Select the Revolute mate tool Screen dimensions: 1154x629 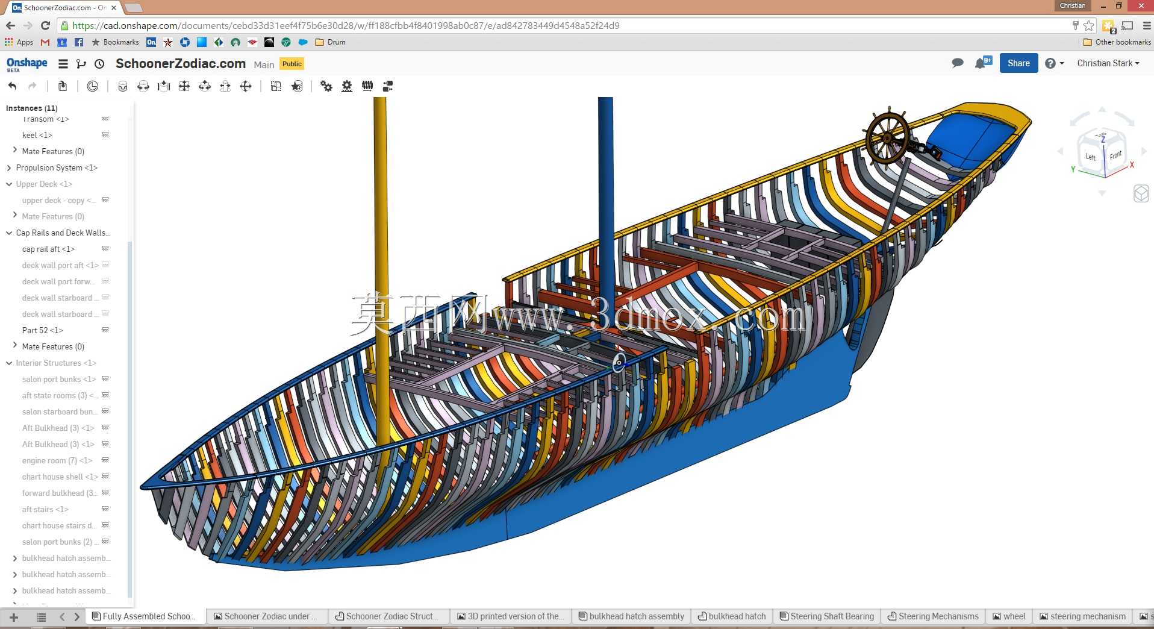pos(143,86)
